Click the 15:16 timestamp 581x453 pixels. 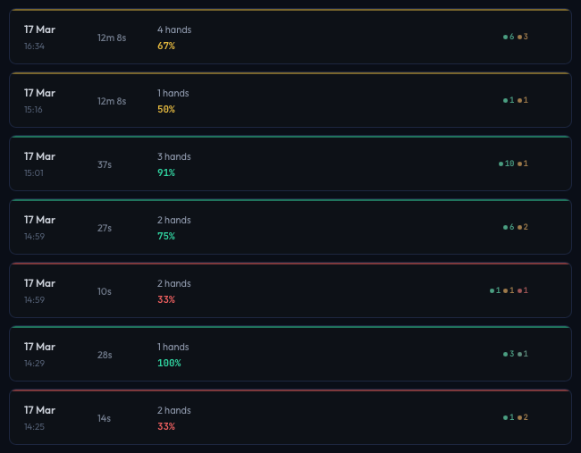pyautogui.click(x=33, y=110)
